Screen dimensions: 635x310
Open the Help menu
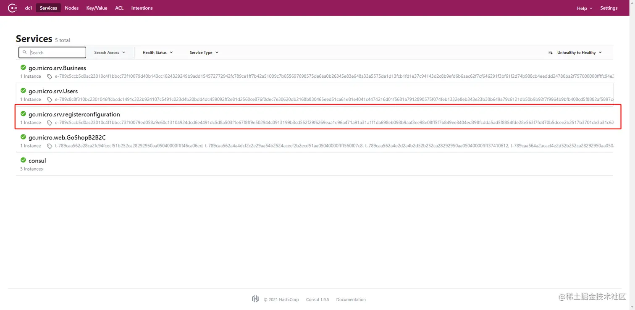585,8
